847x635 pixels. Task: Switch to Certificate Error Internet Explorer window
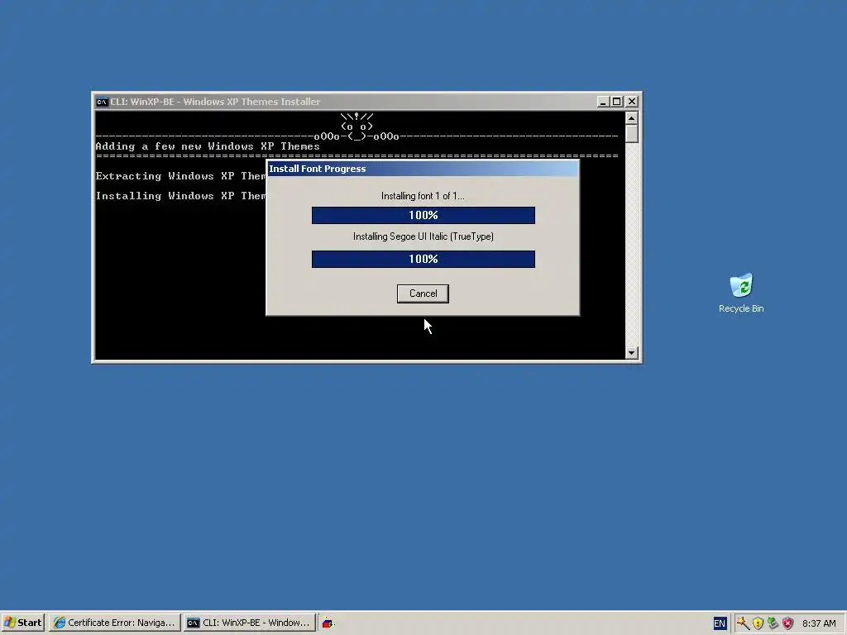114,623
